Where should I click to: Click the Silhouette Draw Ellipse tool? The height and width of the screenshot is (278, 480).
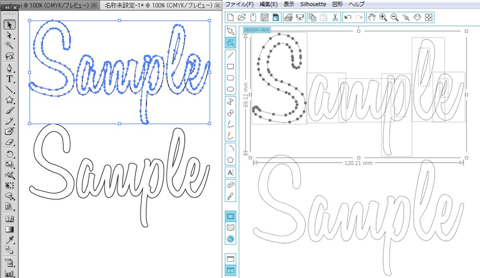[230, 89]
